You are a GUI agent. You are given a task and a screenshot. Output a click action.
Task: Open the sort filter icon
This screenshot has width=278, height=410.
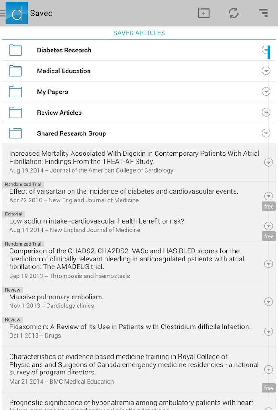click(263, 13)
